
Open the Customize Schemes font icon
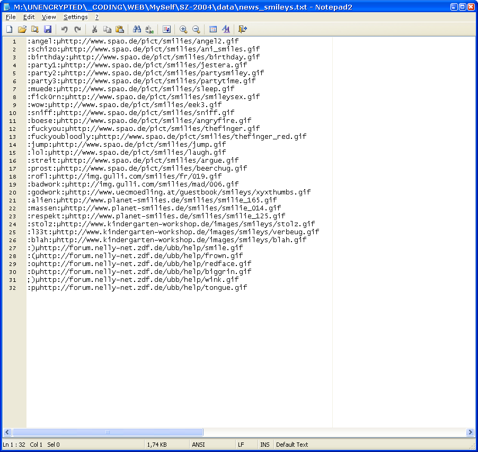point(226,29)
